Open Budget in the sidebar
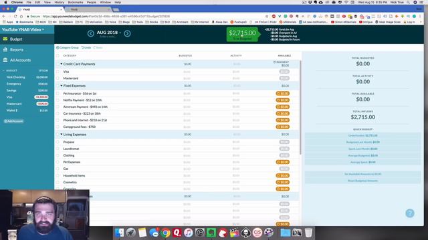Screen dimensions: 428x240 (x=27, y=39)
